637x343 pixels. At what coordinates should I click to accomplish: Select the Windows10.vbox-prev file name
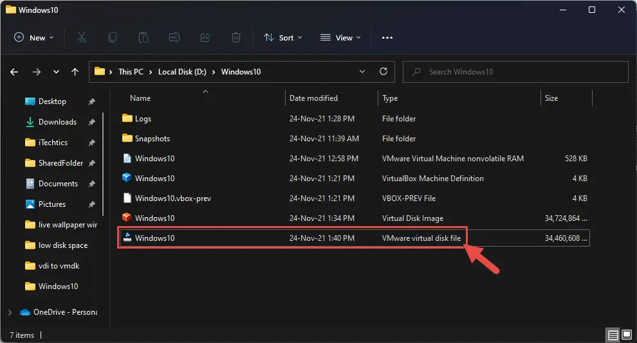[x=173, y=198]
